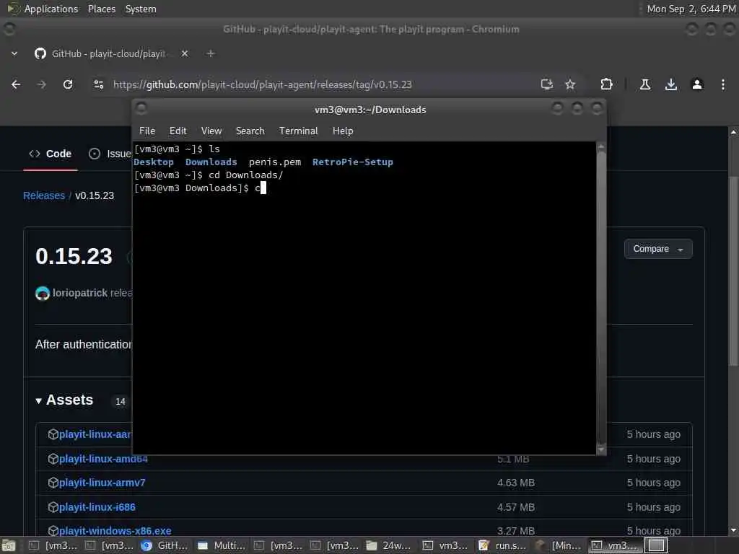Switch to GitHub Code tab
Screen dimensions: 739x554
point(50,154)
